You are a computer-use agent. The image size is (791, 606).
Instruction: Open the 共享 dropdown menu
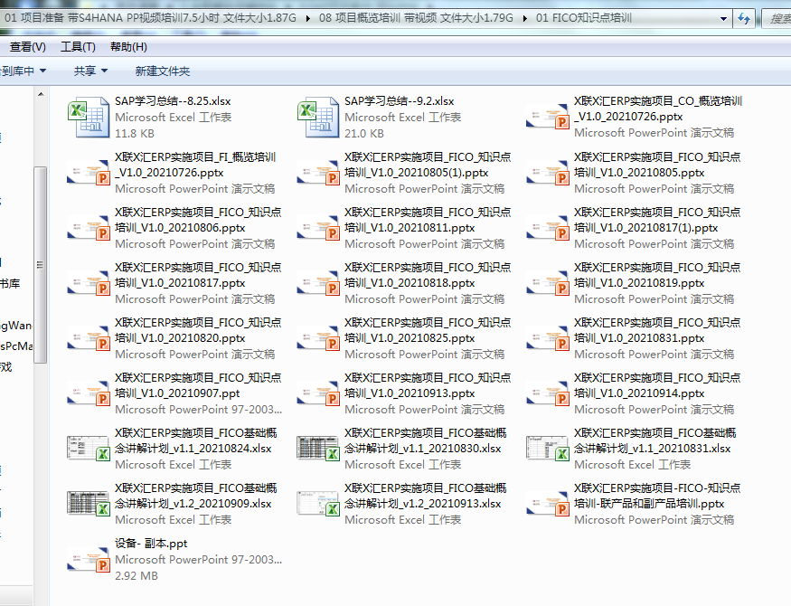[x=90, y=71]
